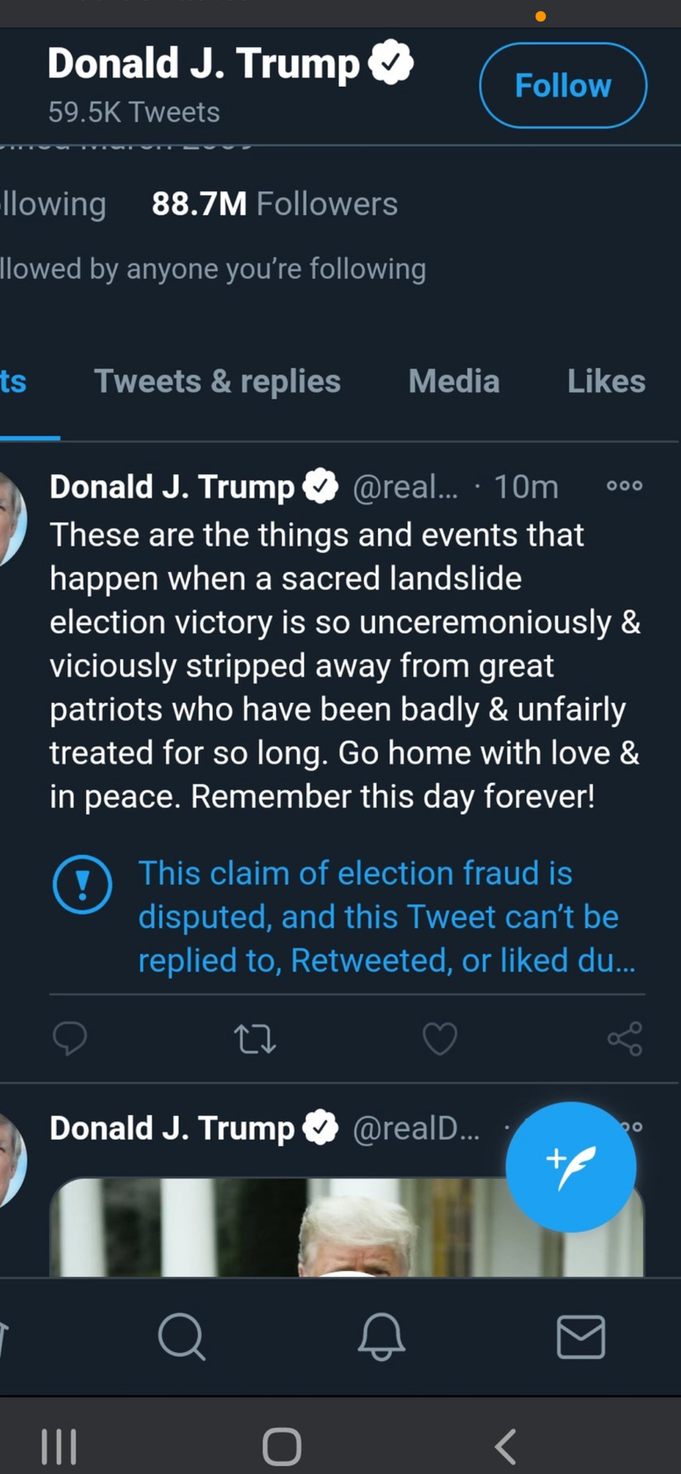Viewport: 681px width, 1474px height.
Task: Open the search magnifier tab
Action: tap(181, 1336)
